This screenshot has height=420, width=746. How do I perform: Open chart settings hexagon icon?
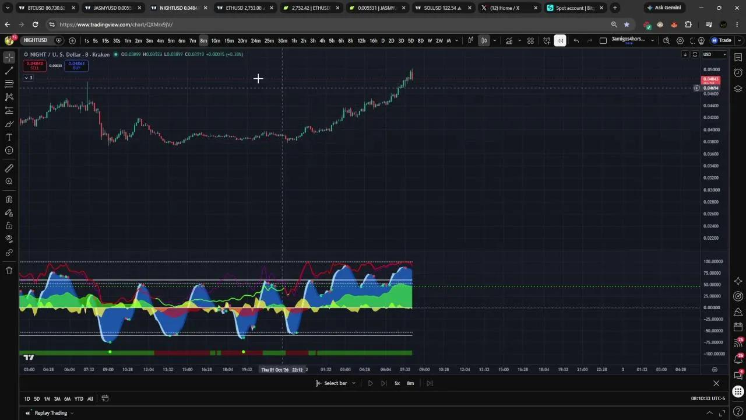point(680,41)
